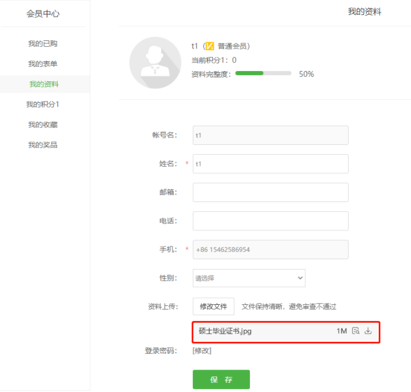Download the 硕士毕业证书.jpg file
This screenshot has width=411, height=392.
click(368, 331)
